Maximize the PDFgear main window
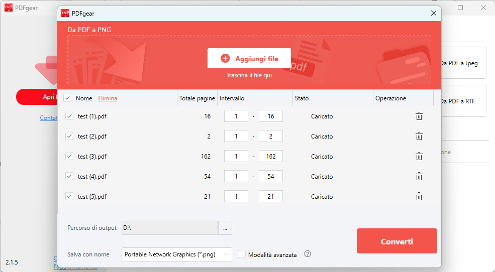The width and height of the screenshot is (495, 272). (x=460, y=8)
